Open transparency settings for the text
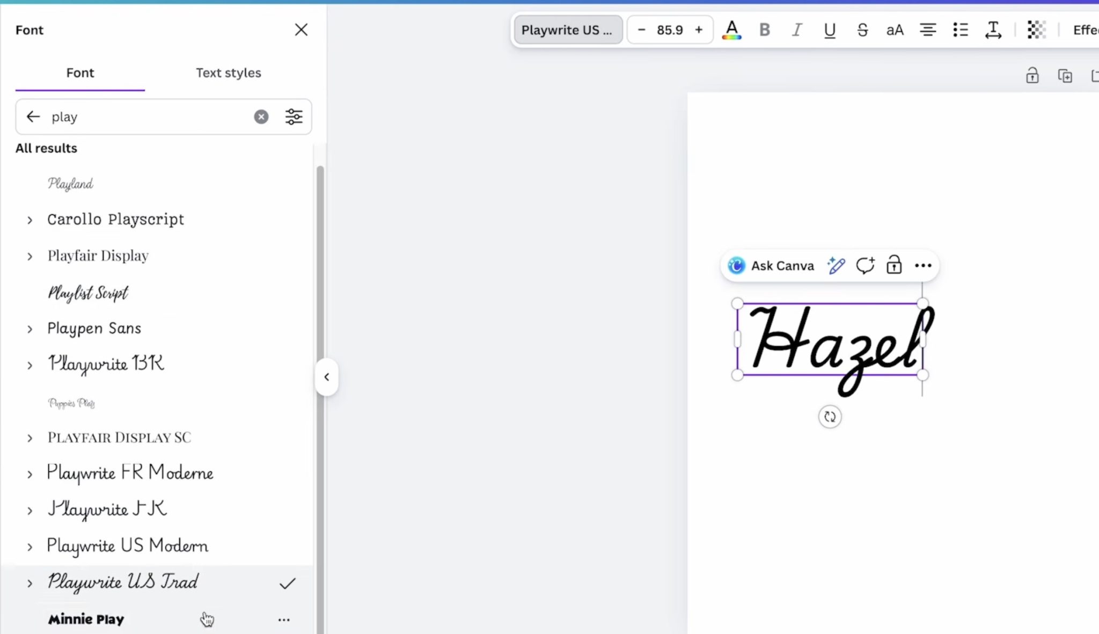Screen dimensions: 1099x634 click(1036, 30)
